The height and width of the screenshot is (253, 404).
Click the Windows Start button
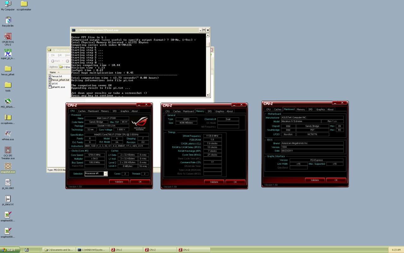(x=10, y=250)
